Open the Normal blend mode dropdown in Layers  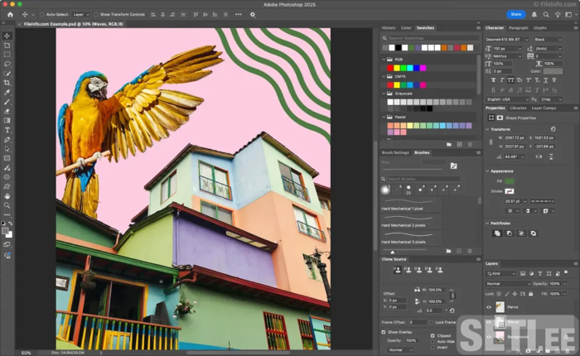tap(509, 283)
